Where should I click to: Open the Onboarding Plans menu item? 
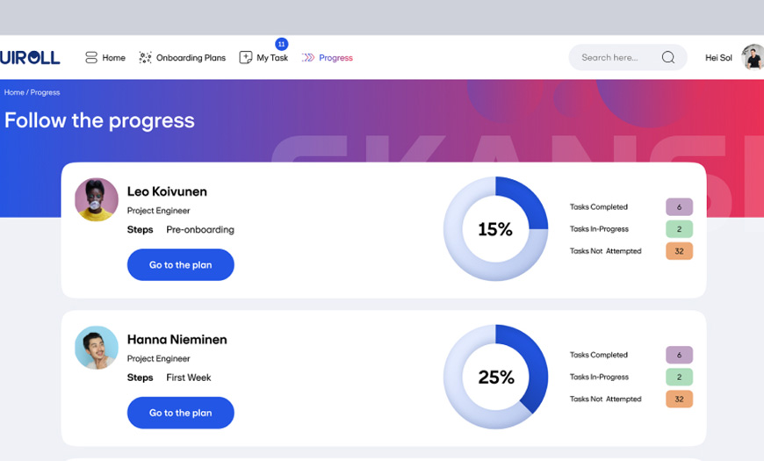[191, 58]
